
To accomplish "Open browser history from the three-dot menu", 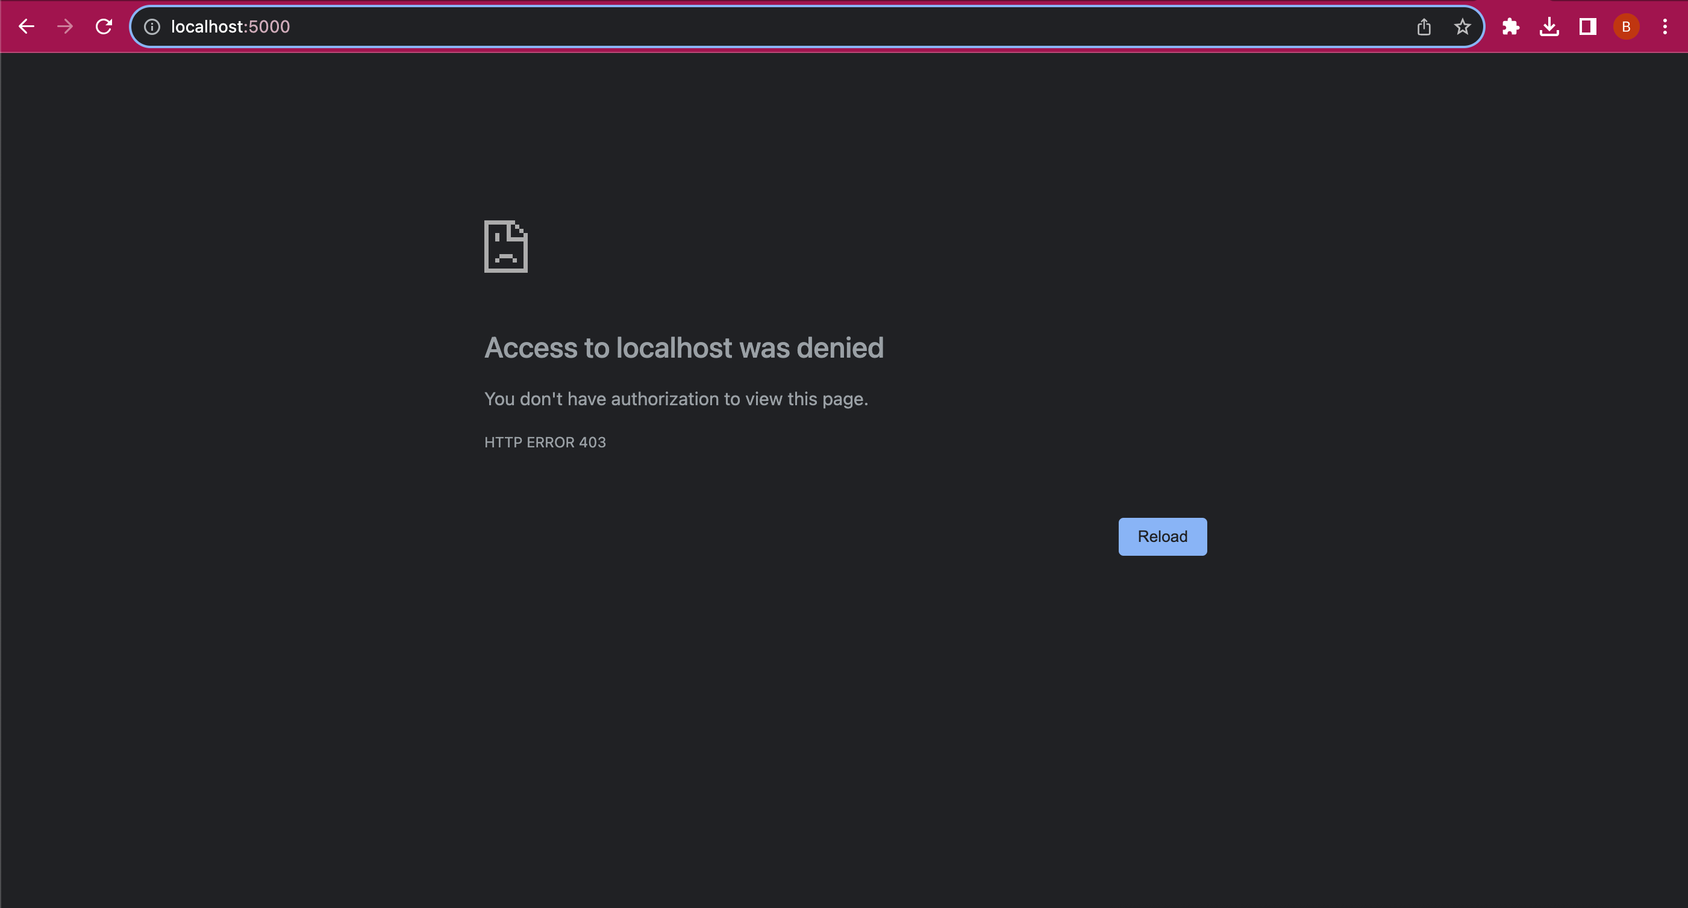I will 1665,26.
